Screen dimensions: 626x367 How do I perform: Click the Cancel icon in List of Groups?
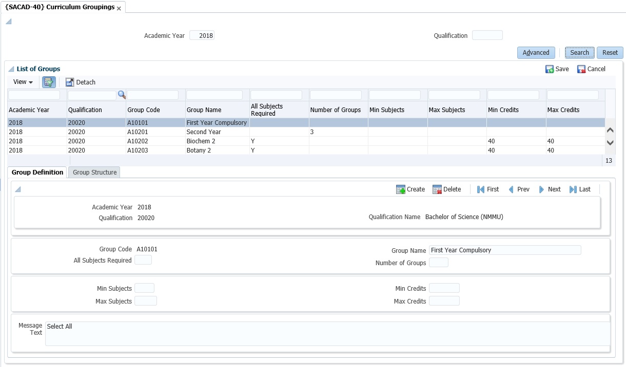(x=581, y=69)
